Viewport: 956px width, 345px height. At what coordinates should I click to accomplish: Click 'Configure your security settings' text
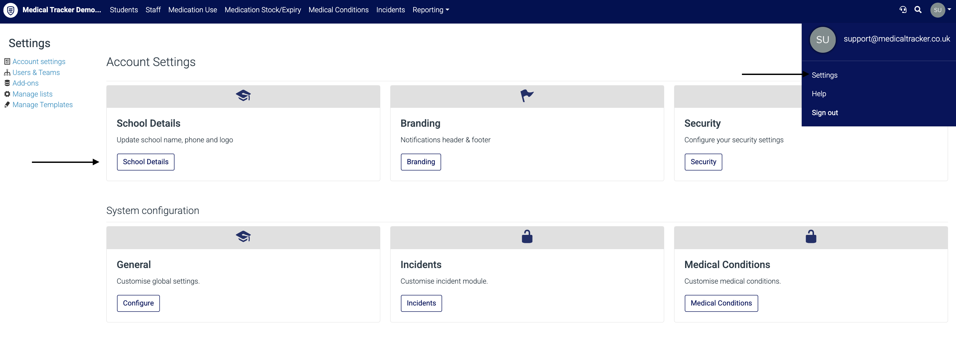click(x=733, y=140)
